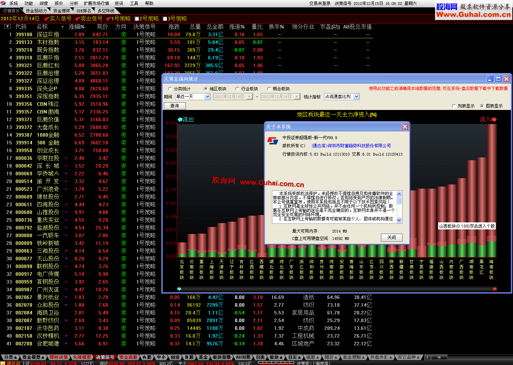This screenshot has width=513, height=365.
Task: Click the bottom tab scroll-left arrow
Action: coord(428,357)
